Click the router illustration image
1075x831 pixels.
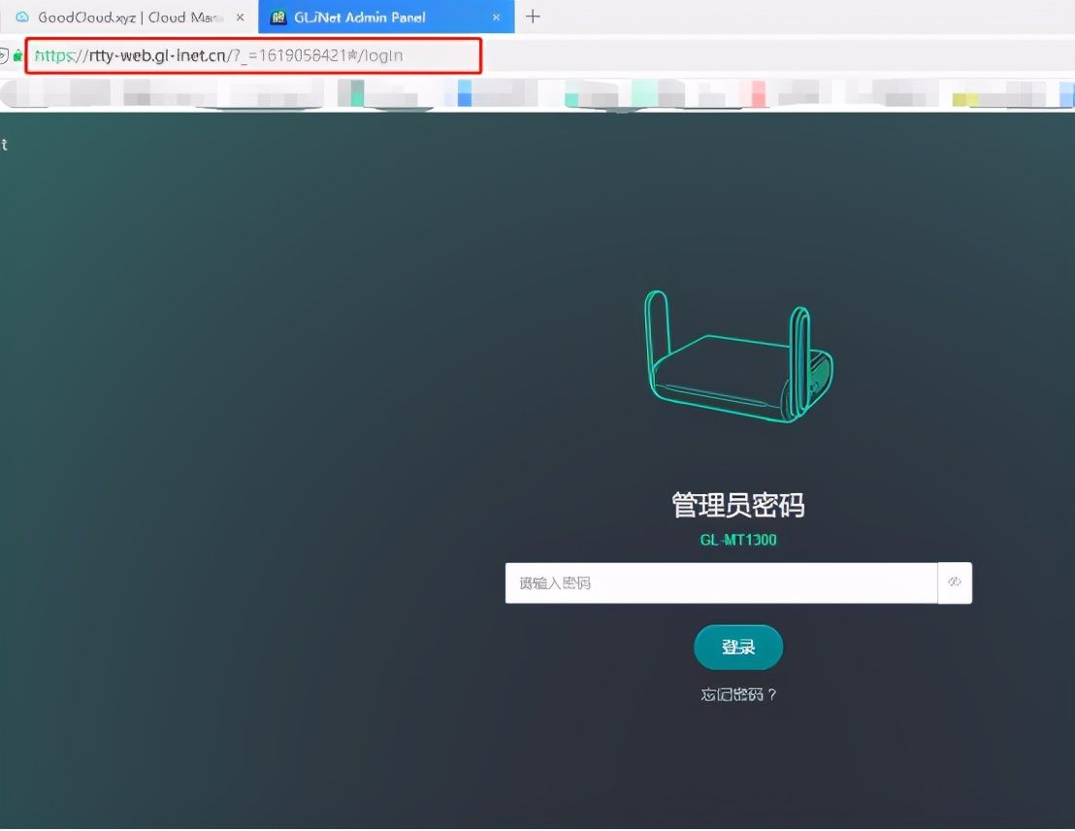738,356
